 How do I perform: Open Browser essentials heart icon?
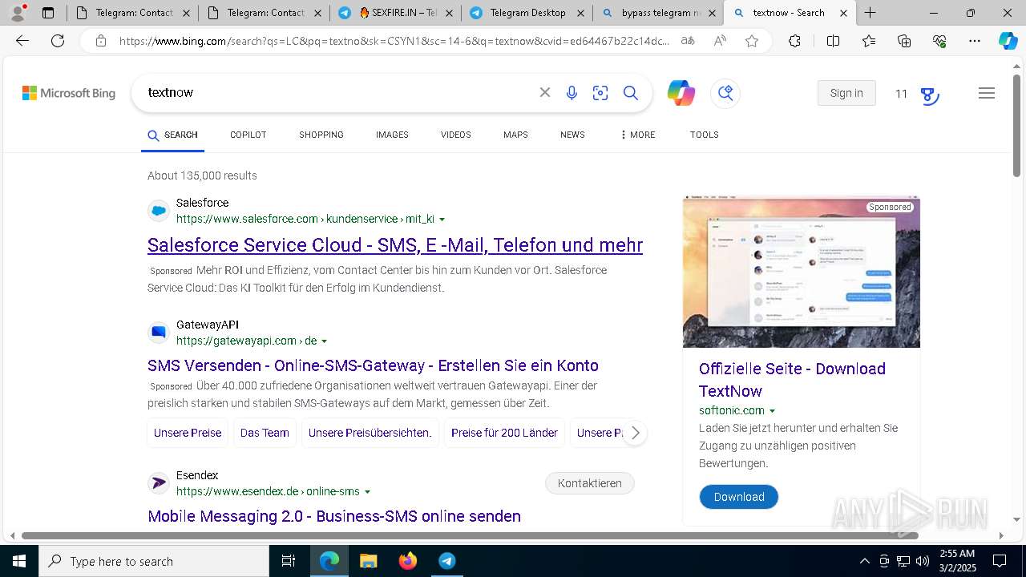939,41
